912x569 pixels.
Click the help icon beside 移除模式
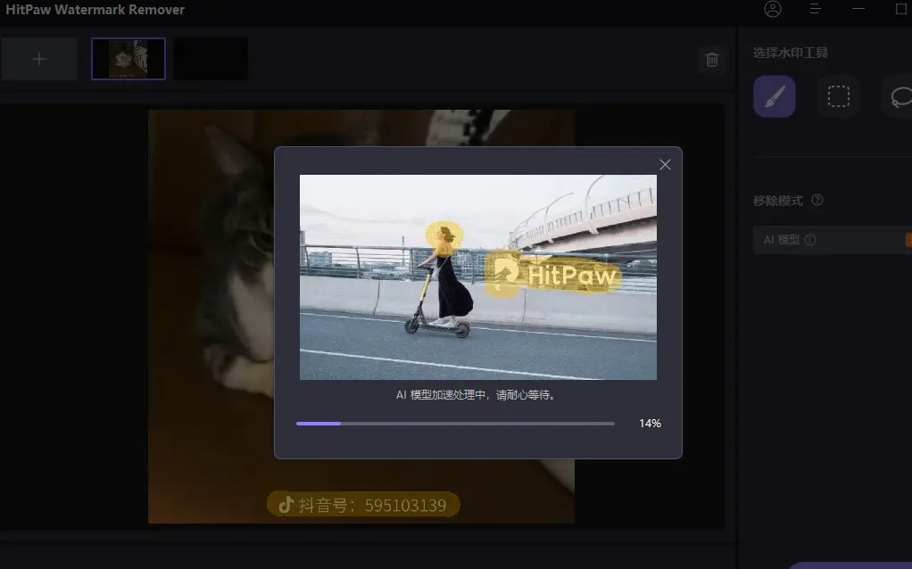817,201
